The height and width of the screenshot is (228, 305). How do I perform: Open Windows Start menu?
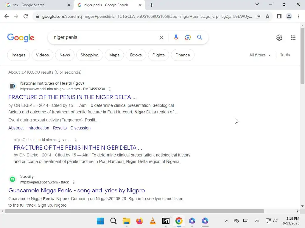click(x=100, y=221)
